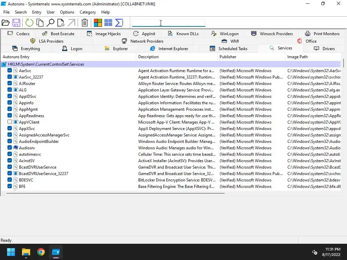Viewport: 347px width, 260px height.
Task: Enable the AppVClient entry checkbox
Action: (x=9, y=122)
